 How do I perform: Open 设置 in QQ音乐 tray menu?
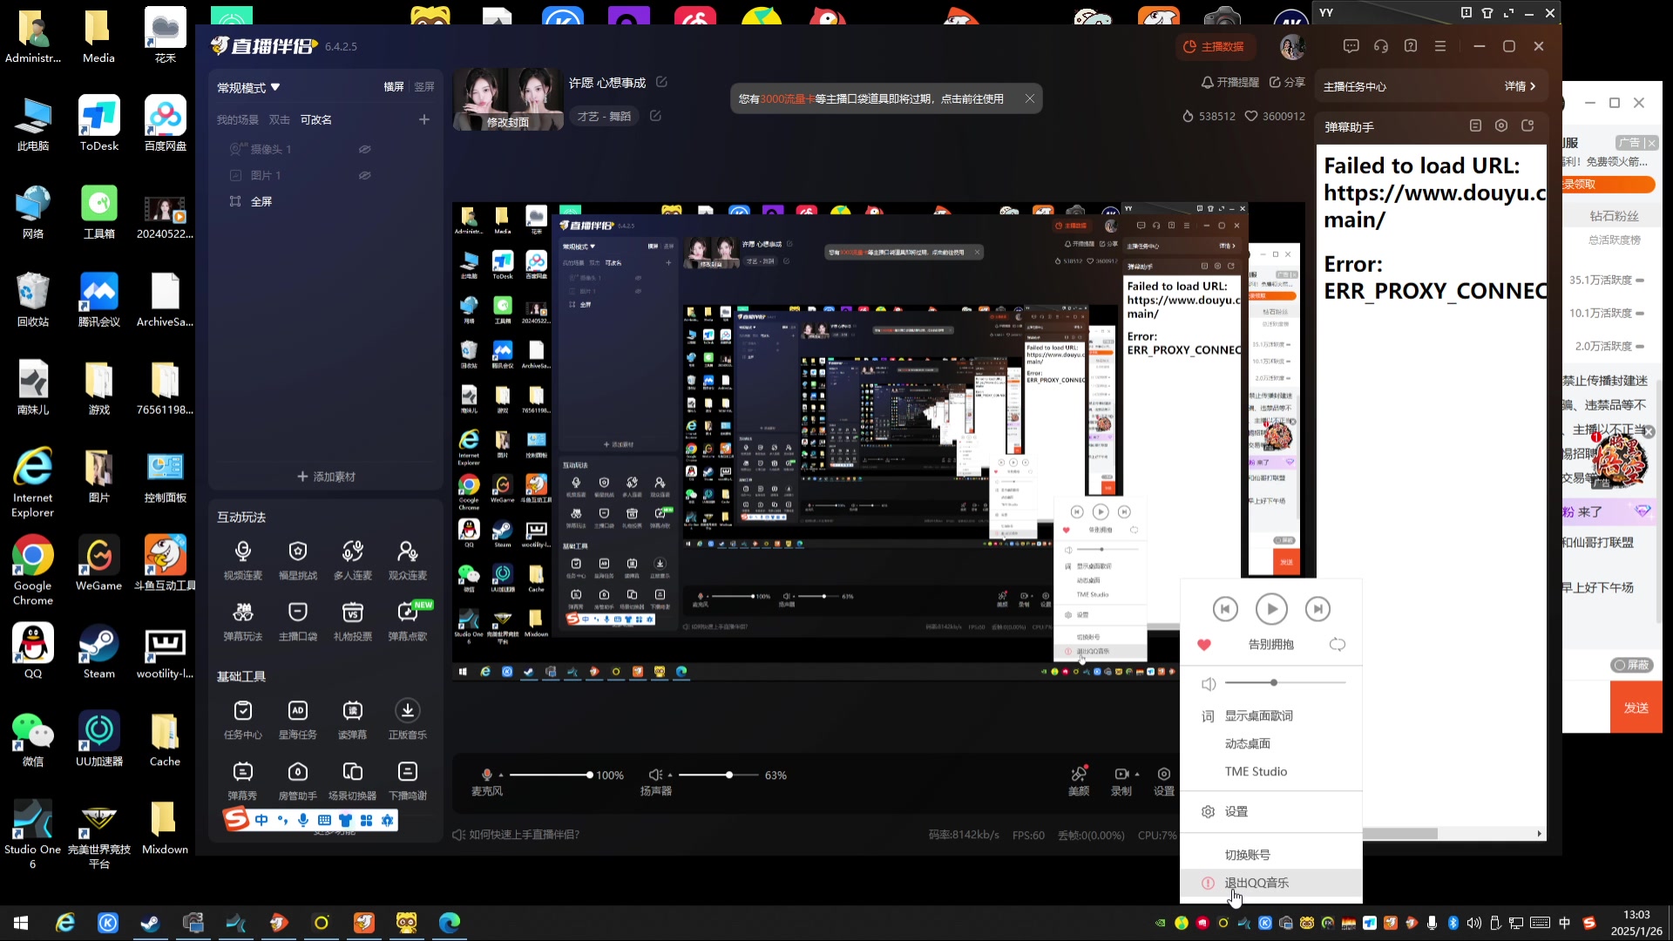click(1236, 812)
